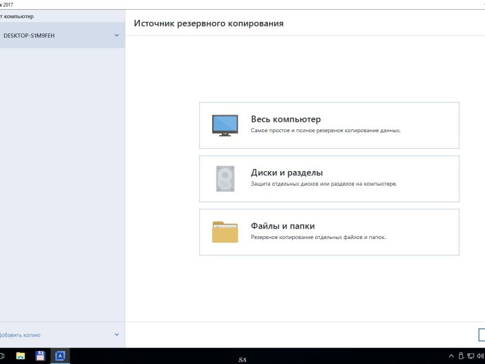Screen dimensions: 485x364
Task: Show hidden tray icons chevron
Action: (451, 356)
